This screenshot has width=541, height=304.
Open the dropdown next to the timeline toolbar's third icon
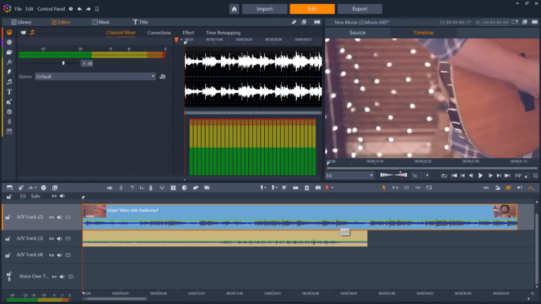(x=35, y=188)
